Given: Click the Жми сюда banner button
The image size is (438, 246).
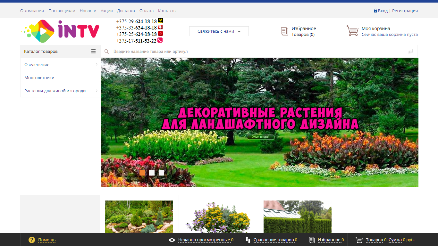Looking at the screenshot, I should click(x=261, y=137).
